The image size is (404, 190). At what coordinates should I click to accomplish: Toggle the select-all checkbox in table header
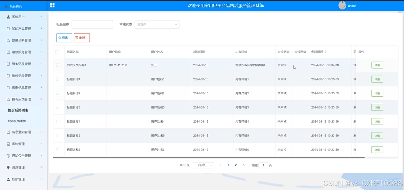point(57,52)
